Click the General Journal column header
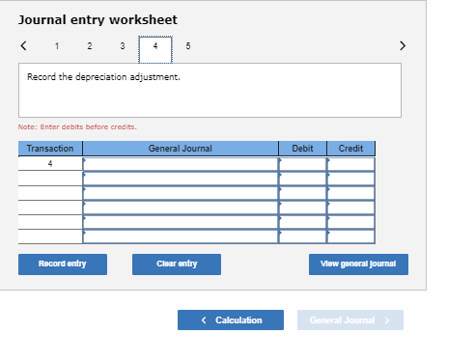Viewport: 475px width, 361px height. tap(181, 149)
